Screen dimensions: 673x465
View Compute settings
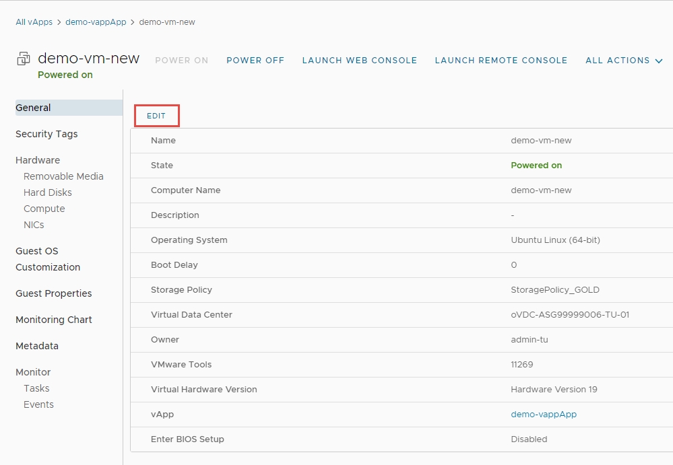point(44,209)
